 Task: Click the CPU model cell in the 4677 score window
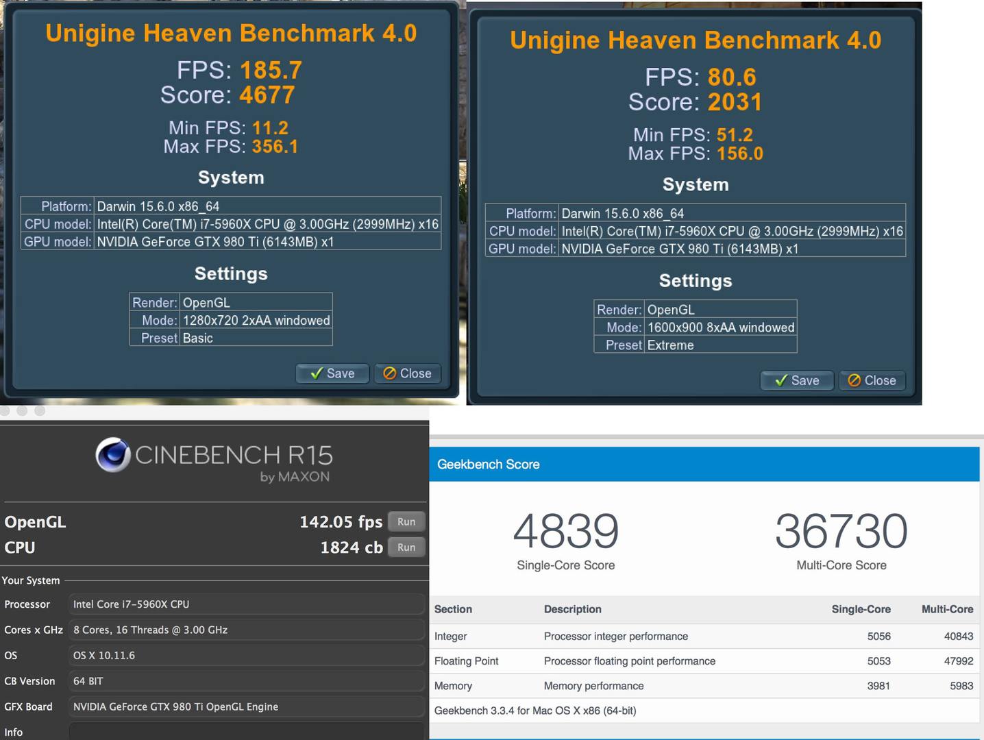click(267, 224)
